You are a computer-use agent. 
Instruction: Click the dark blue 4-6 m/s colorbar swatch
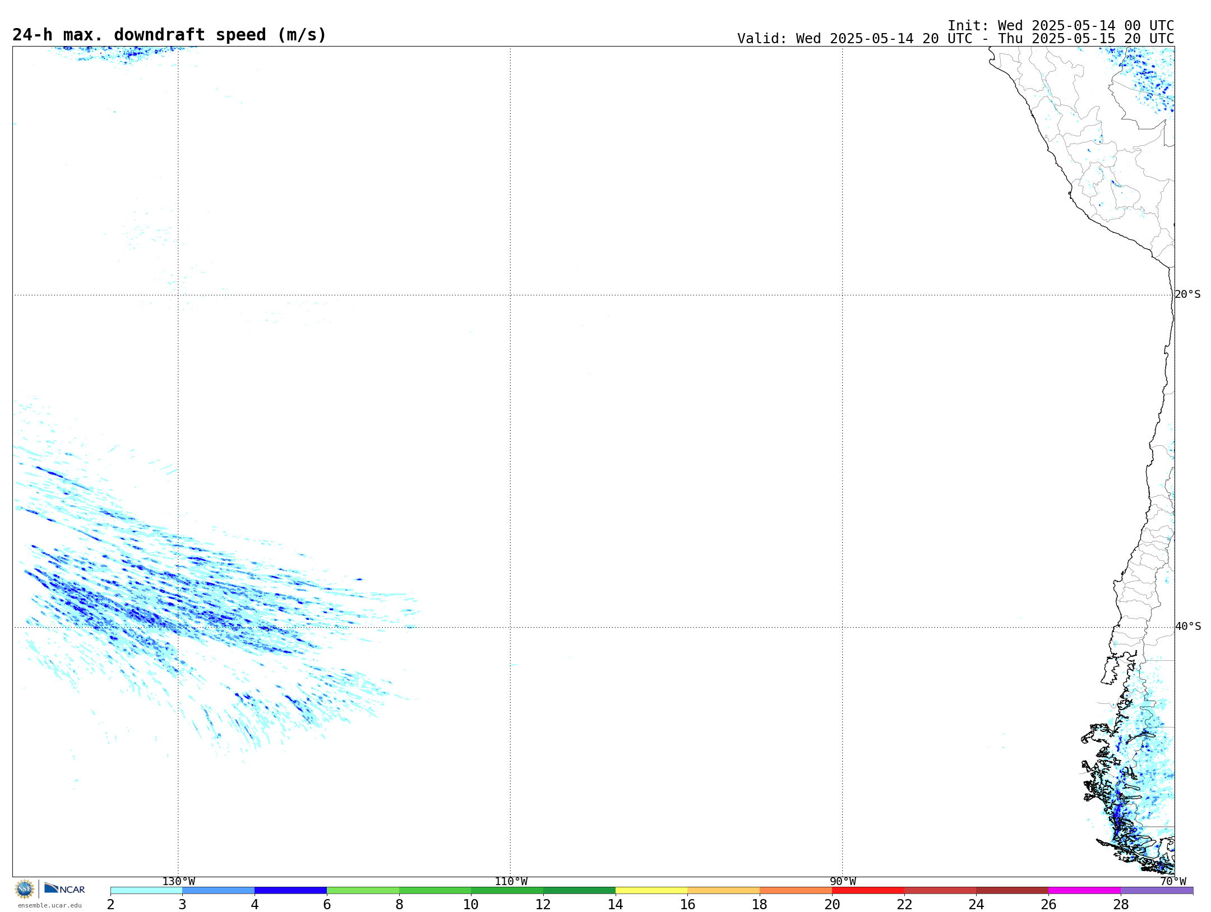click(290, 891)
